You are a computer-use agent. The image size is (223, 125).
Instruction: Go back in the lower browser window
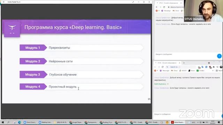155,67
